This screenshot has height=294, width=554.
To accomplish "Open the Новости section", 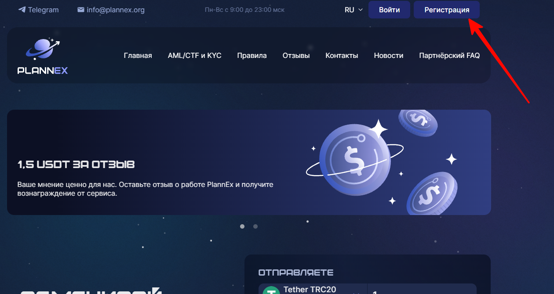I will 388,55.
